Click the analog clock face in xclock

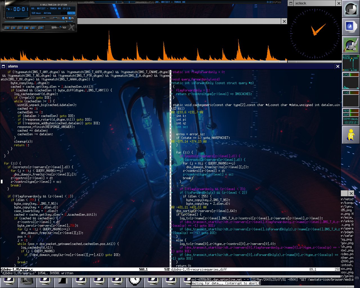314,33
